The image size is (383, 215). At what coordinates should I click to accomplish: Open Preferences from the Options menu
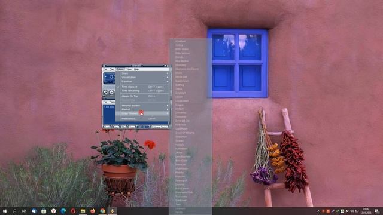[142, 119]
